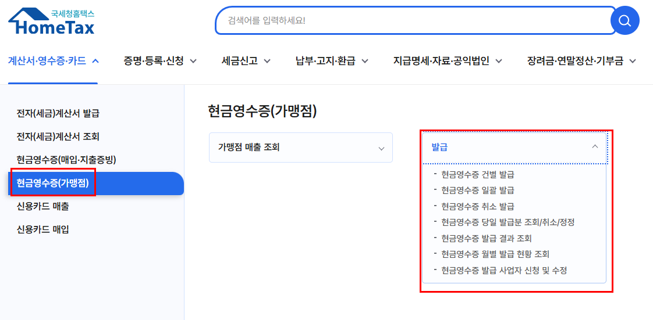Viewport: 653px width, 320px height.
Task: Click the blue search magnifier button
Action: pyautogui.click(x=624, y=20)
